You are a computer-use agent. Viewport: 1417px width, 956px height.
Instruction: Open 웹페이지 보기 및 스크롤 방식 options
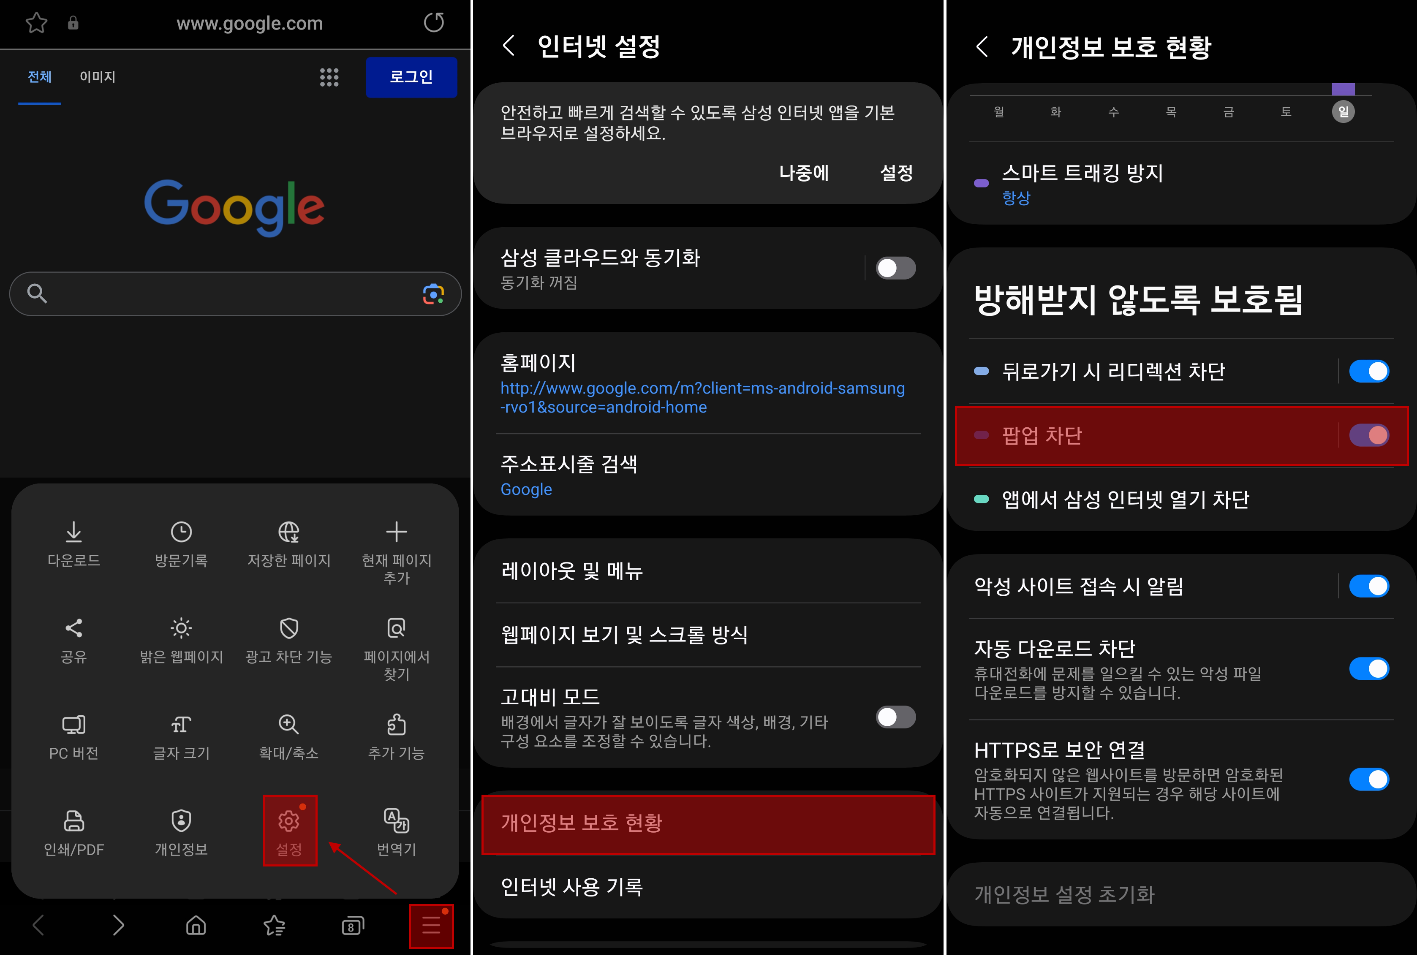(x=707, y=634)
